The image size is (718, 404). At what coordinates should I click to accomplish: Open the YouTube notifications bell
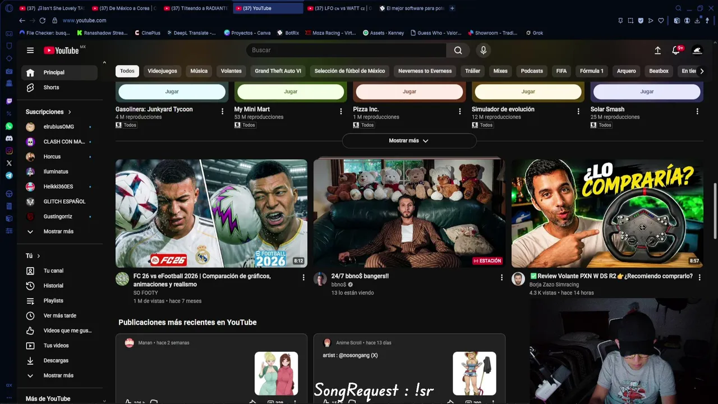676,50
